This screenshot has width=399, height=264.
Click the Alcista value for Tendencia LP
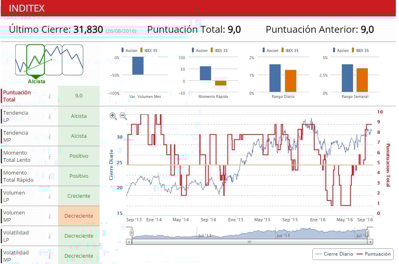(x=79, y=116)
